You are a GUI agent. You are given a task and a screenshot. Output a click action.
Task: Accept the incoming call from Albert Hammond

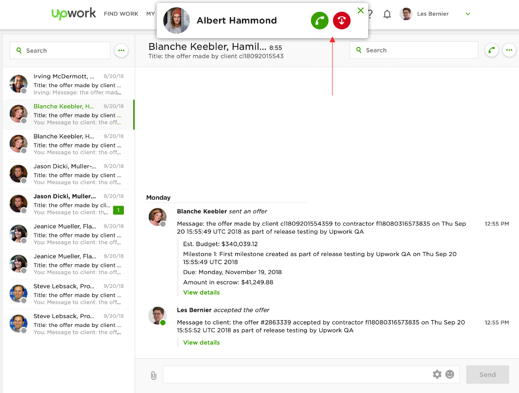click(320, 21)
